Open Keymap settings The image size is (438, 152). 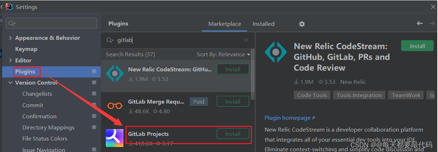(x=26, y=49)
